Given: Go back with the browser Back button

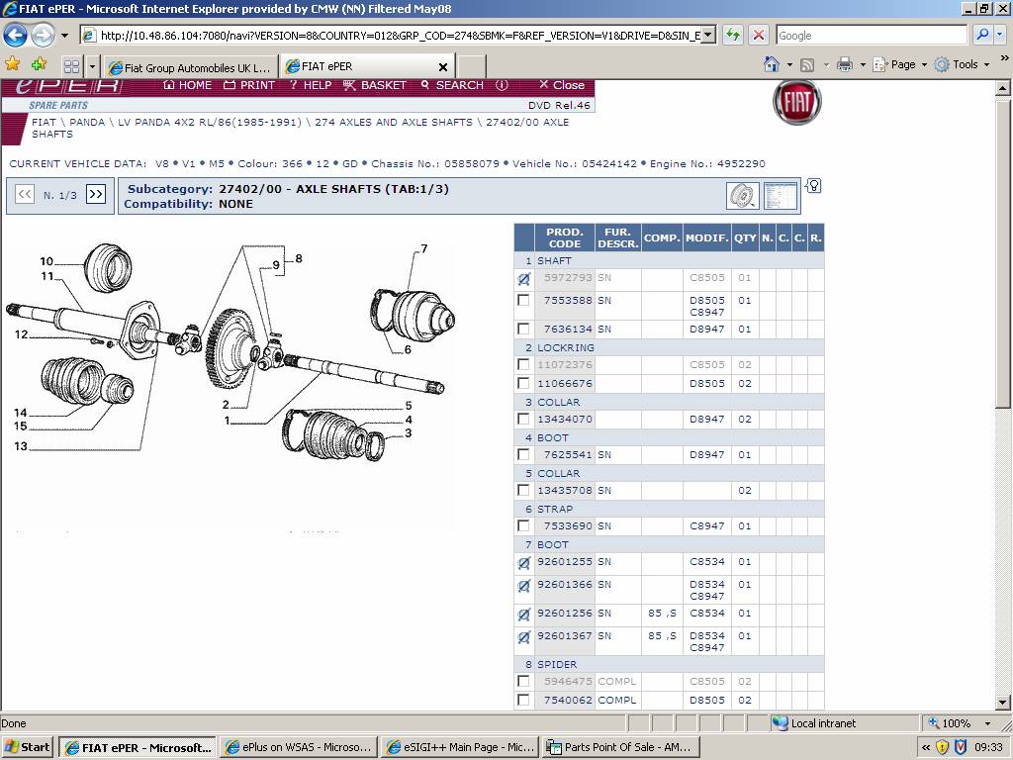Looking at the screenshot, I should tap(16, 35).
